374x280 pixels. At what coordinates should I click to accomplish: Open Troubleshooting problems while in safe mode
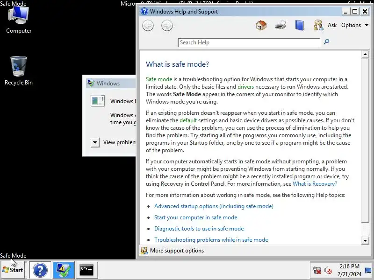[x=211, y=240]
